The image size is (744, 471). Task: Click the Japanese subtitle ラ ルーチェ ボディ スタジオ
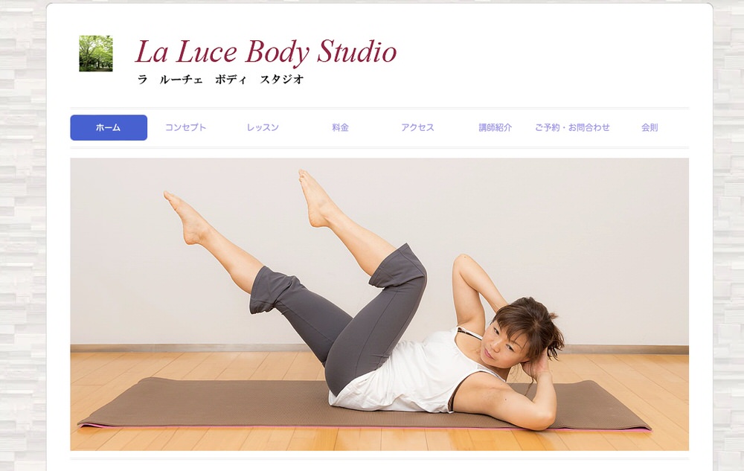pos(220,80)
